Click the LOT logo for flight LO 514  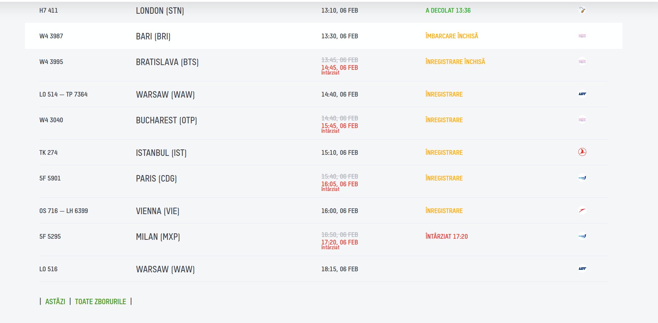pos(582,94)
